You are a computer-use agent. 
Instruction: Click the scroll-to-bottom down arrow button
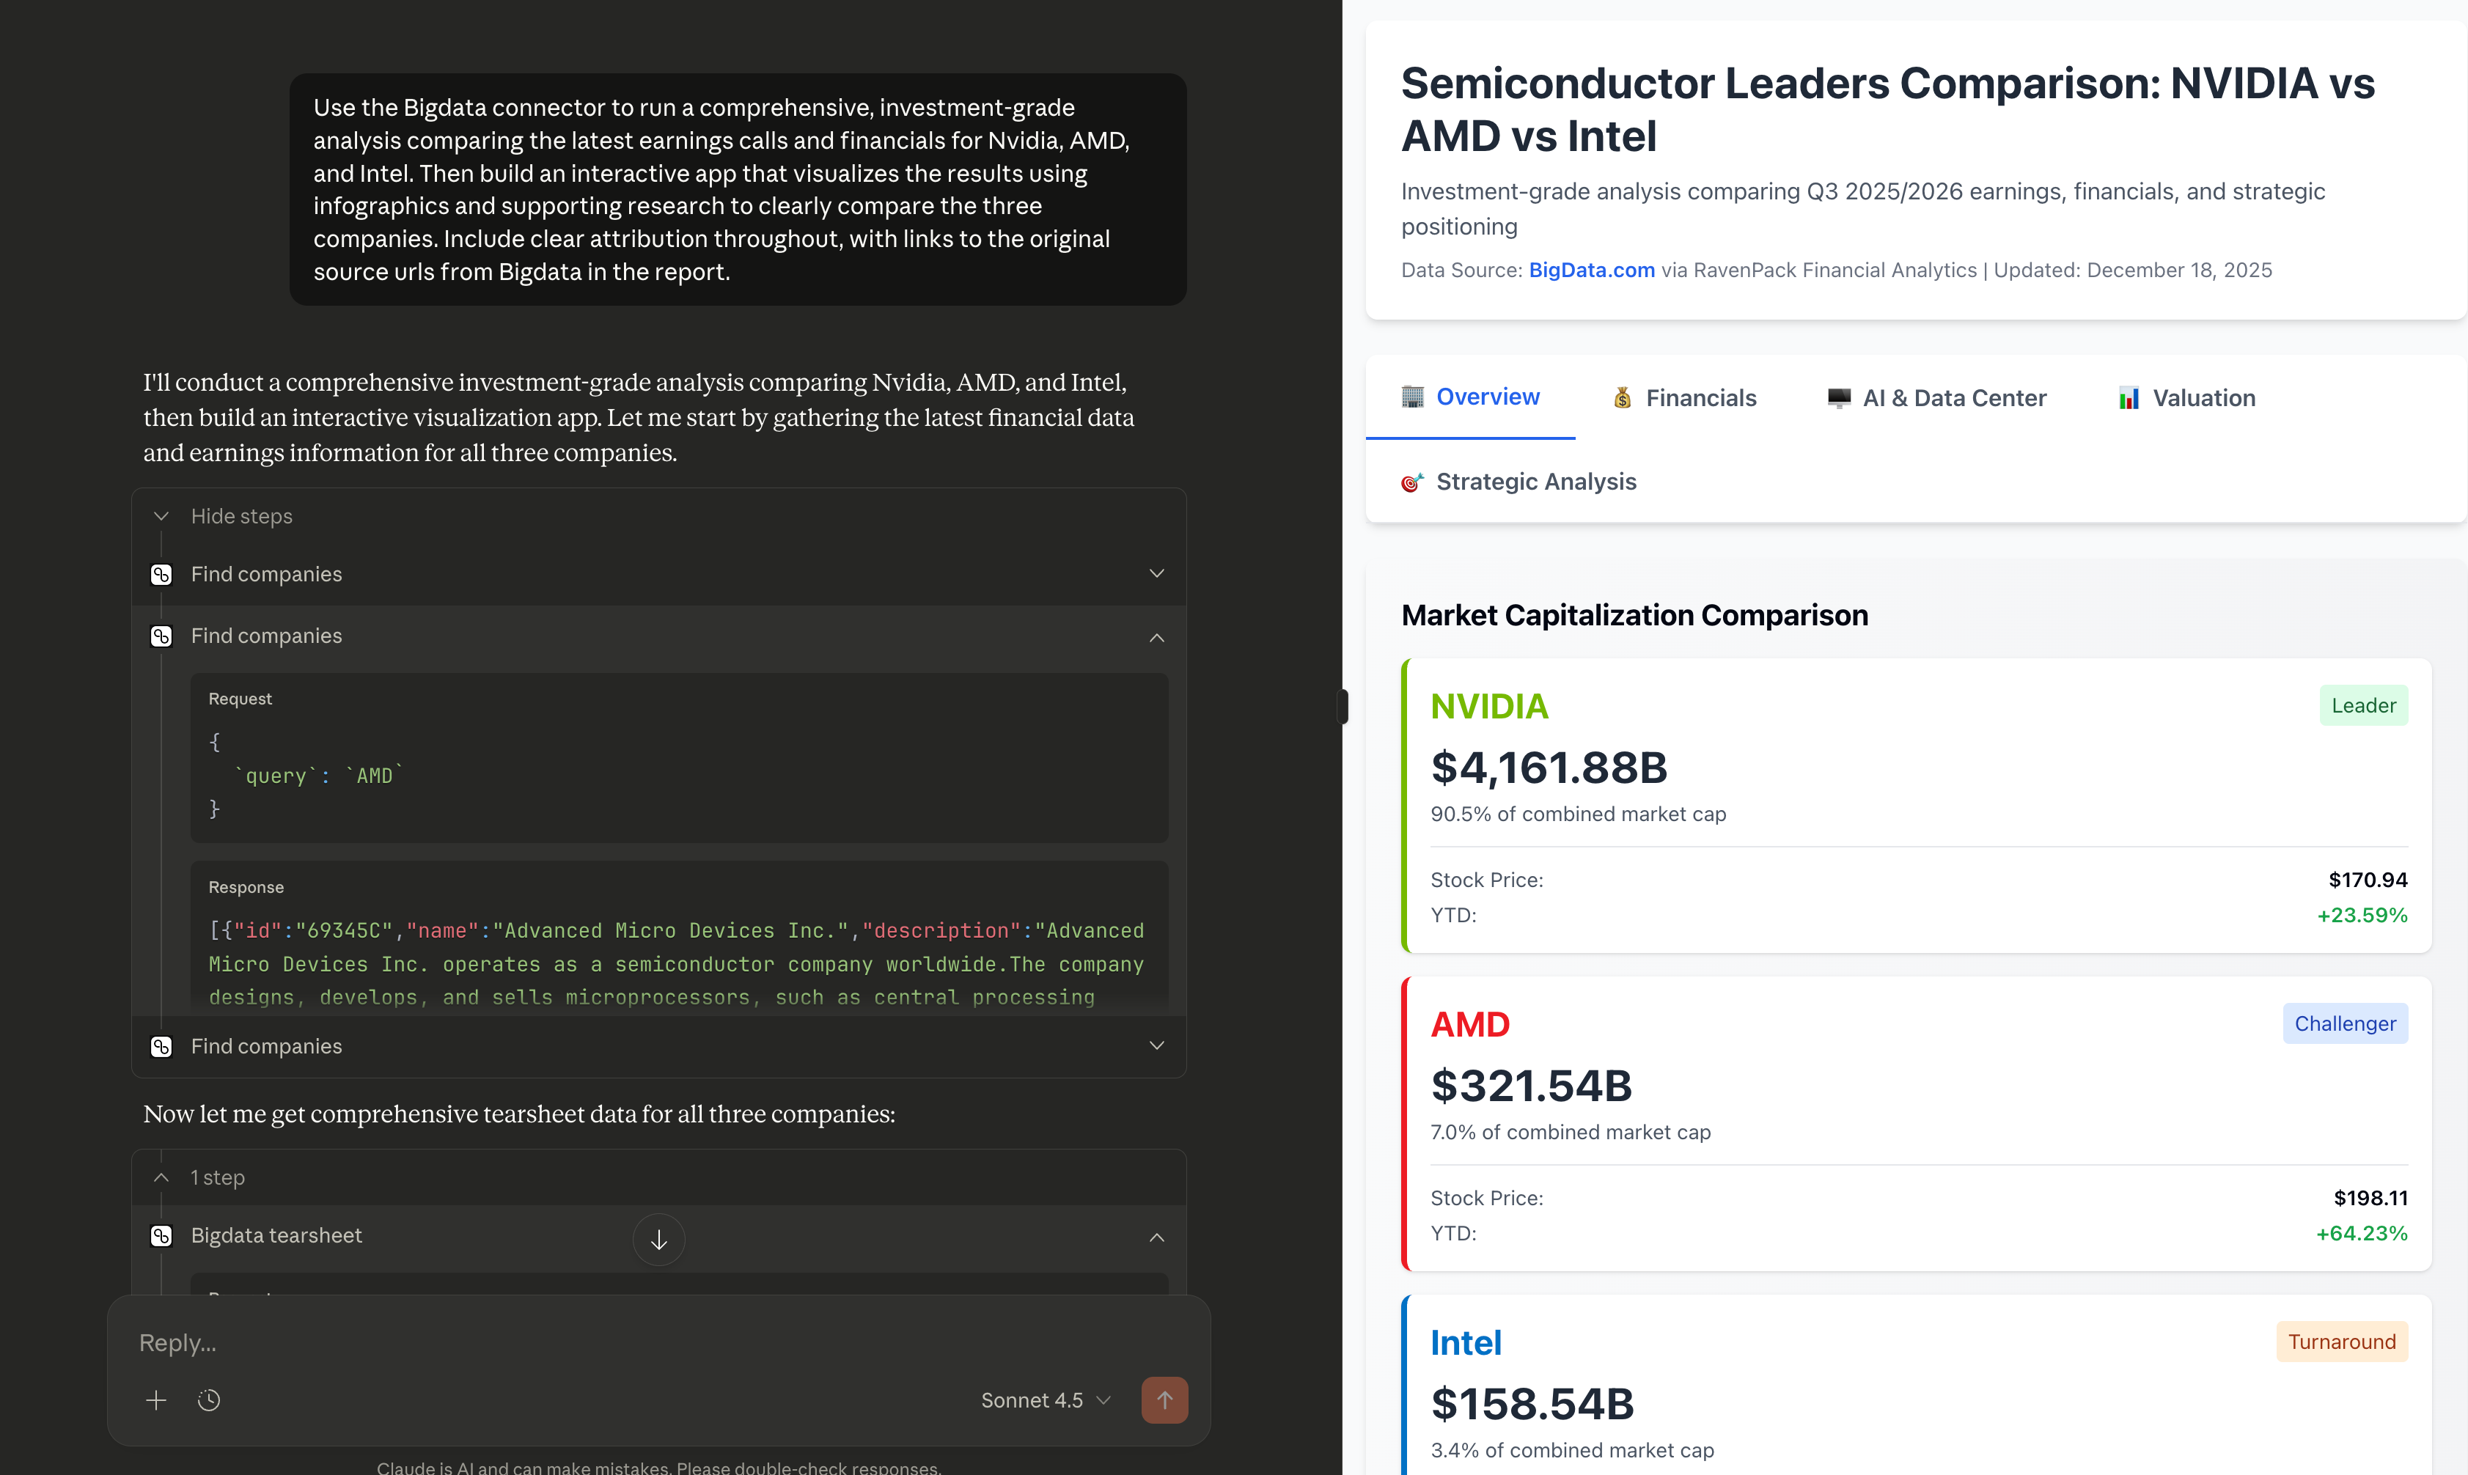point(658,1240)
